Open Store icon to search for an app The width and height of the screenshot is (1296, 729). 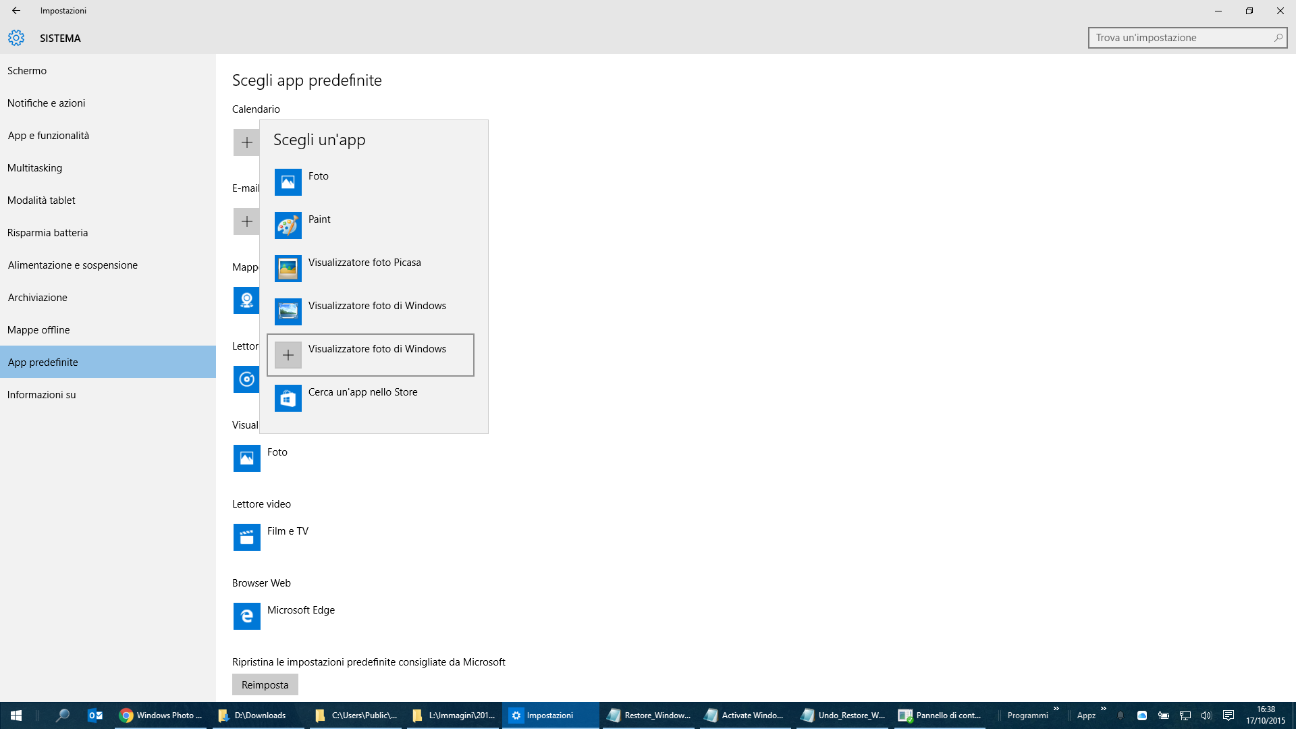tap(288, 398)
